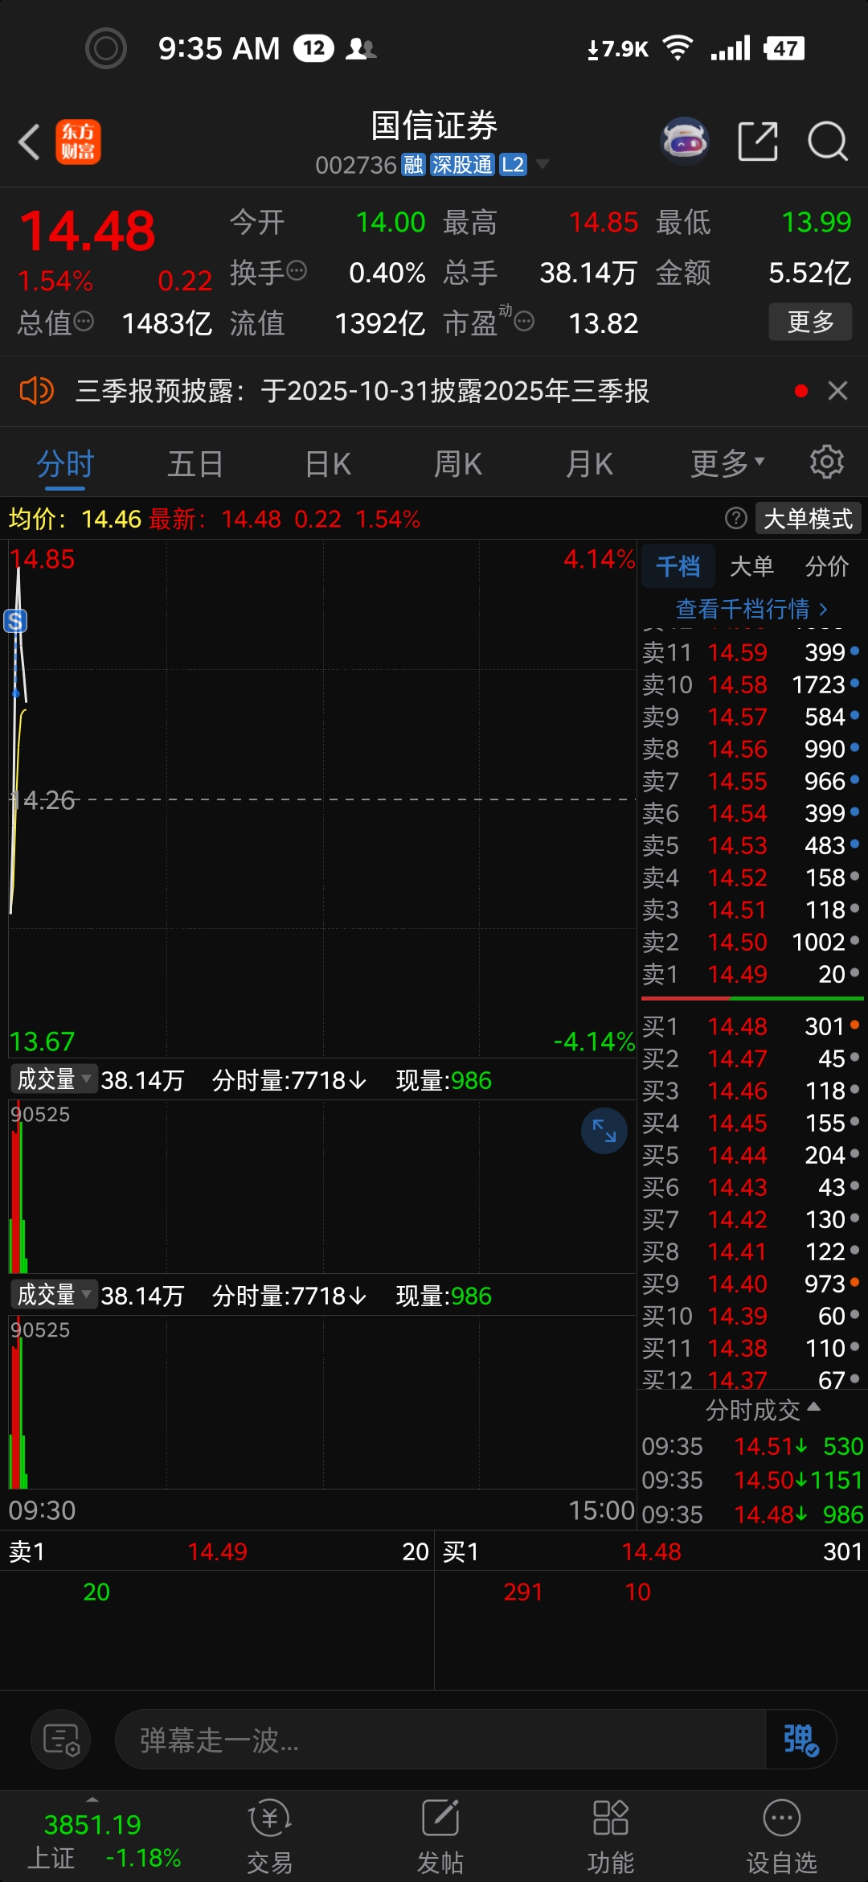
Task: Open chart settings gear icon
Action: 826,462
